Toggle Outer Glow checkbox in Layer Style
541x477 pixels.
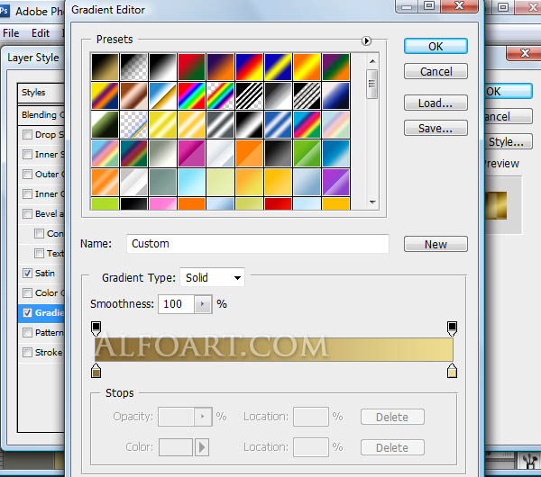click(27, 174)
